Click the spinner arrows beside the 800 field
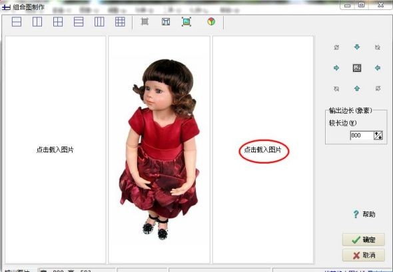This screenshot has height=272, width=393. pyautogui.click(x=378, y=136)
